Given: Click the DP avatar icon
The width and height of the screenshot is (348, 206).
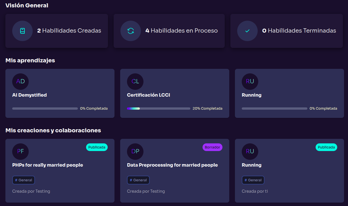Looking at the screenshot, I should pos(135,152).
